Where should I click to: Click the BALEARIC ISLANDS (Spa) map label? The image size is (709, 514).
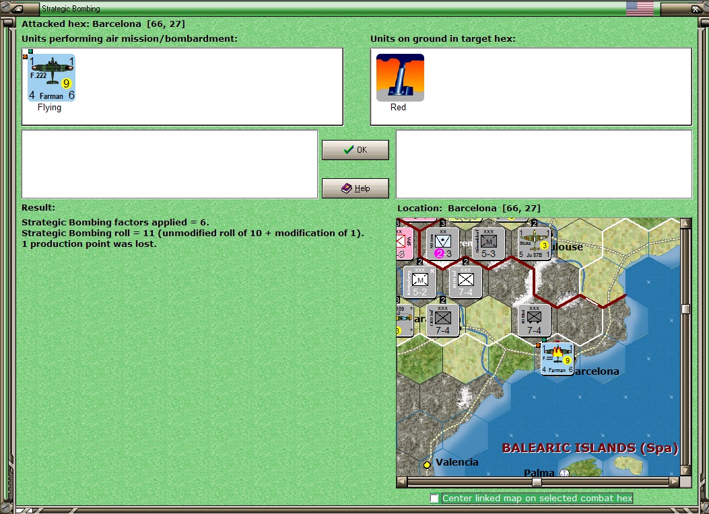[x=590, y=448]
